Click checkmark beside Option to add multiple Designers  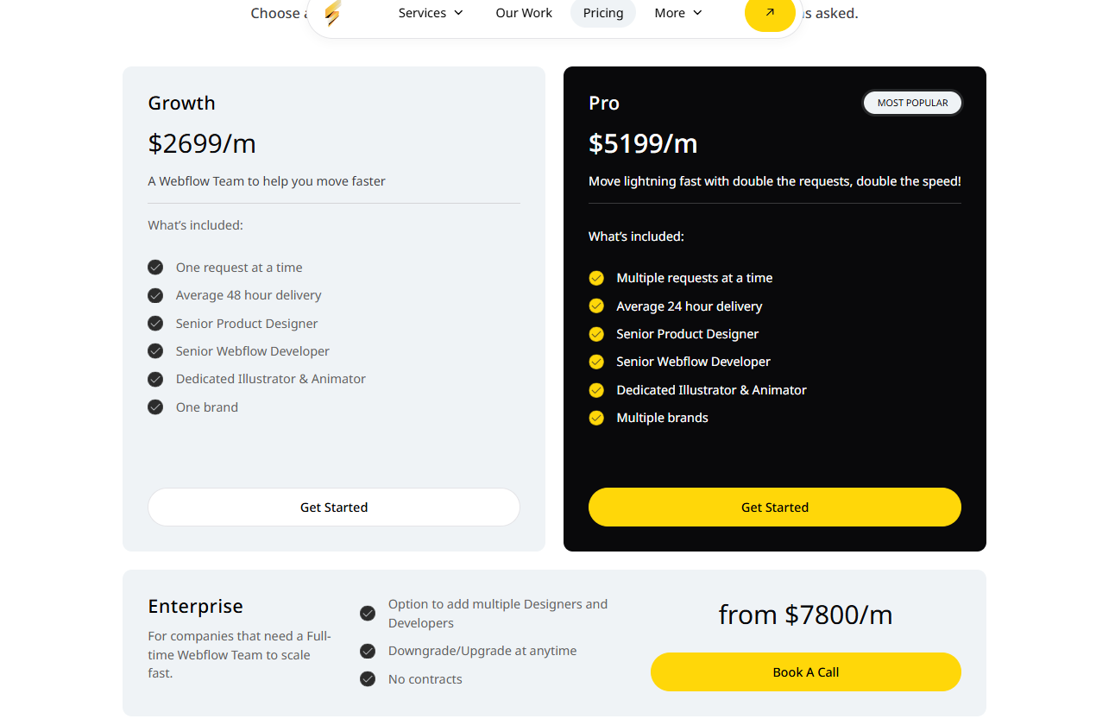(x=368, y=614)
